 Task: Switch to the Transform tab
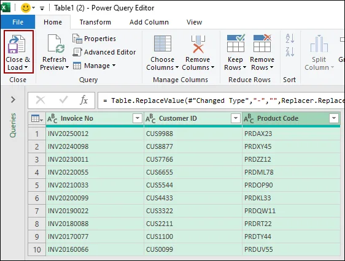click(x=95, y=22)
